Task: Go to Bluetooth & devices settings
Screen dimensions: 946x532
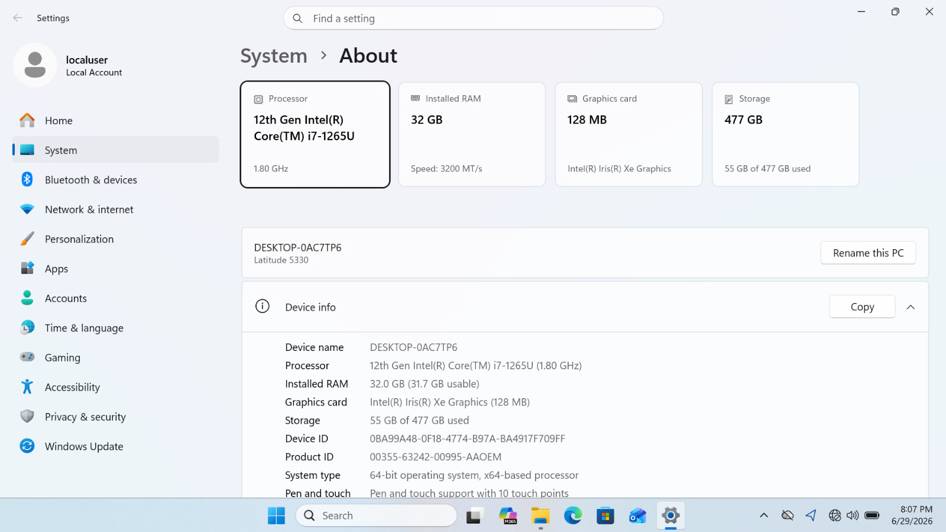Action: coord(116,179)
